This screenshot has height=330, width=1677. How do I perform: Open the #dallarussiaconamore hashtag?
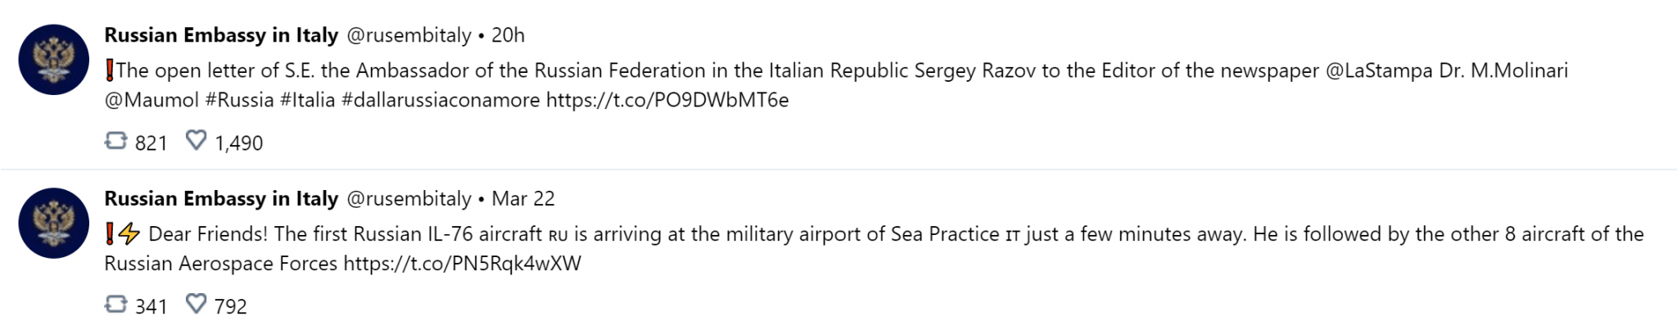point(441,100)
